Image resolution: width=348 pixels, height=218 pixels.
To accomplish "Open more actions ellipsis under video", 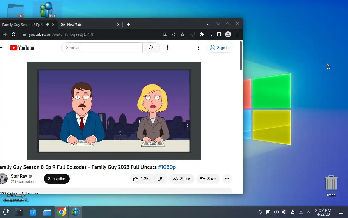I will 227,179.
